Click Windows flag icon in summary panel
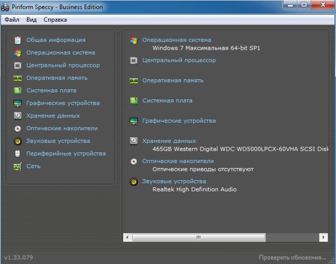 point(134,40)
